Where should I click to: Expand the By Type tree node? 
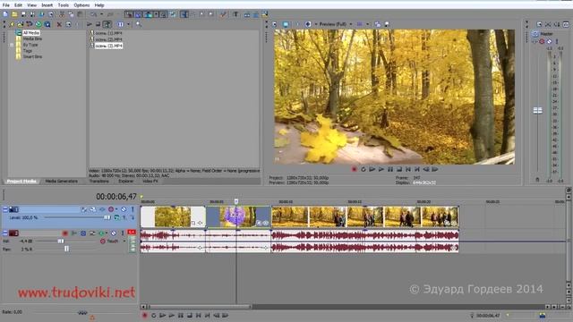12,45
